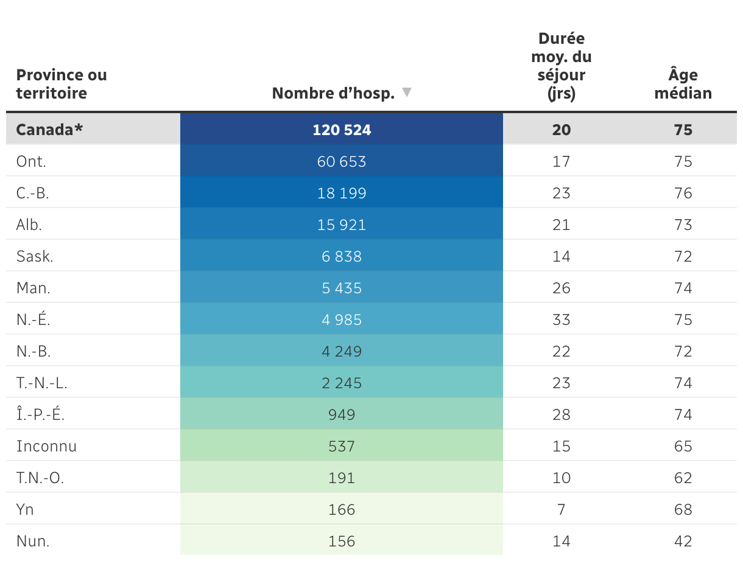Click Nunavut's median age value 42

click(683, 541)
